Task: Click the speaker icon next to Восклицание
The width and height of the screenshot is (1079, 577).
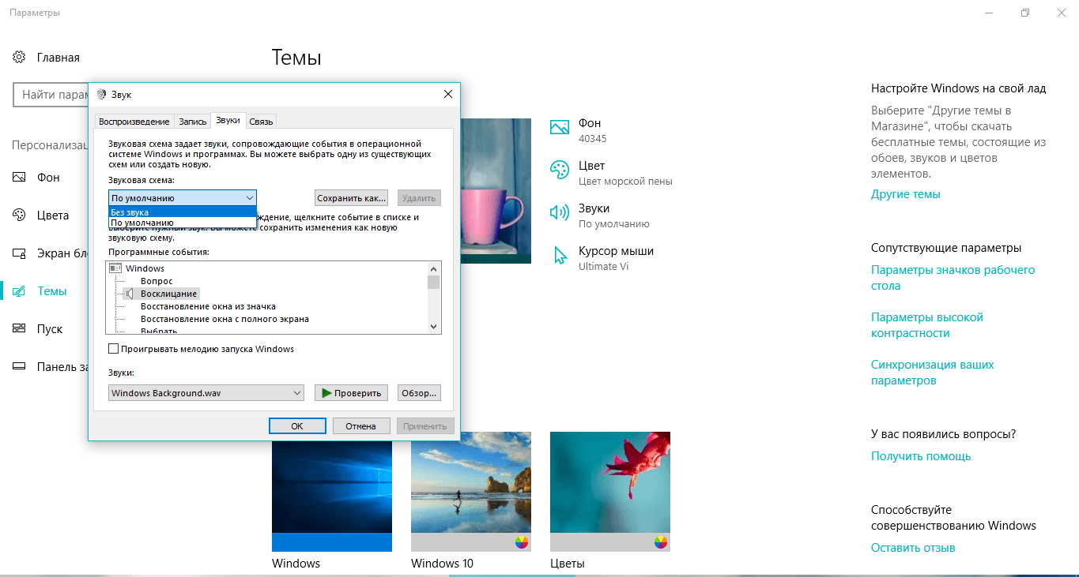Action: [x=130, y=294]
